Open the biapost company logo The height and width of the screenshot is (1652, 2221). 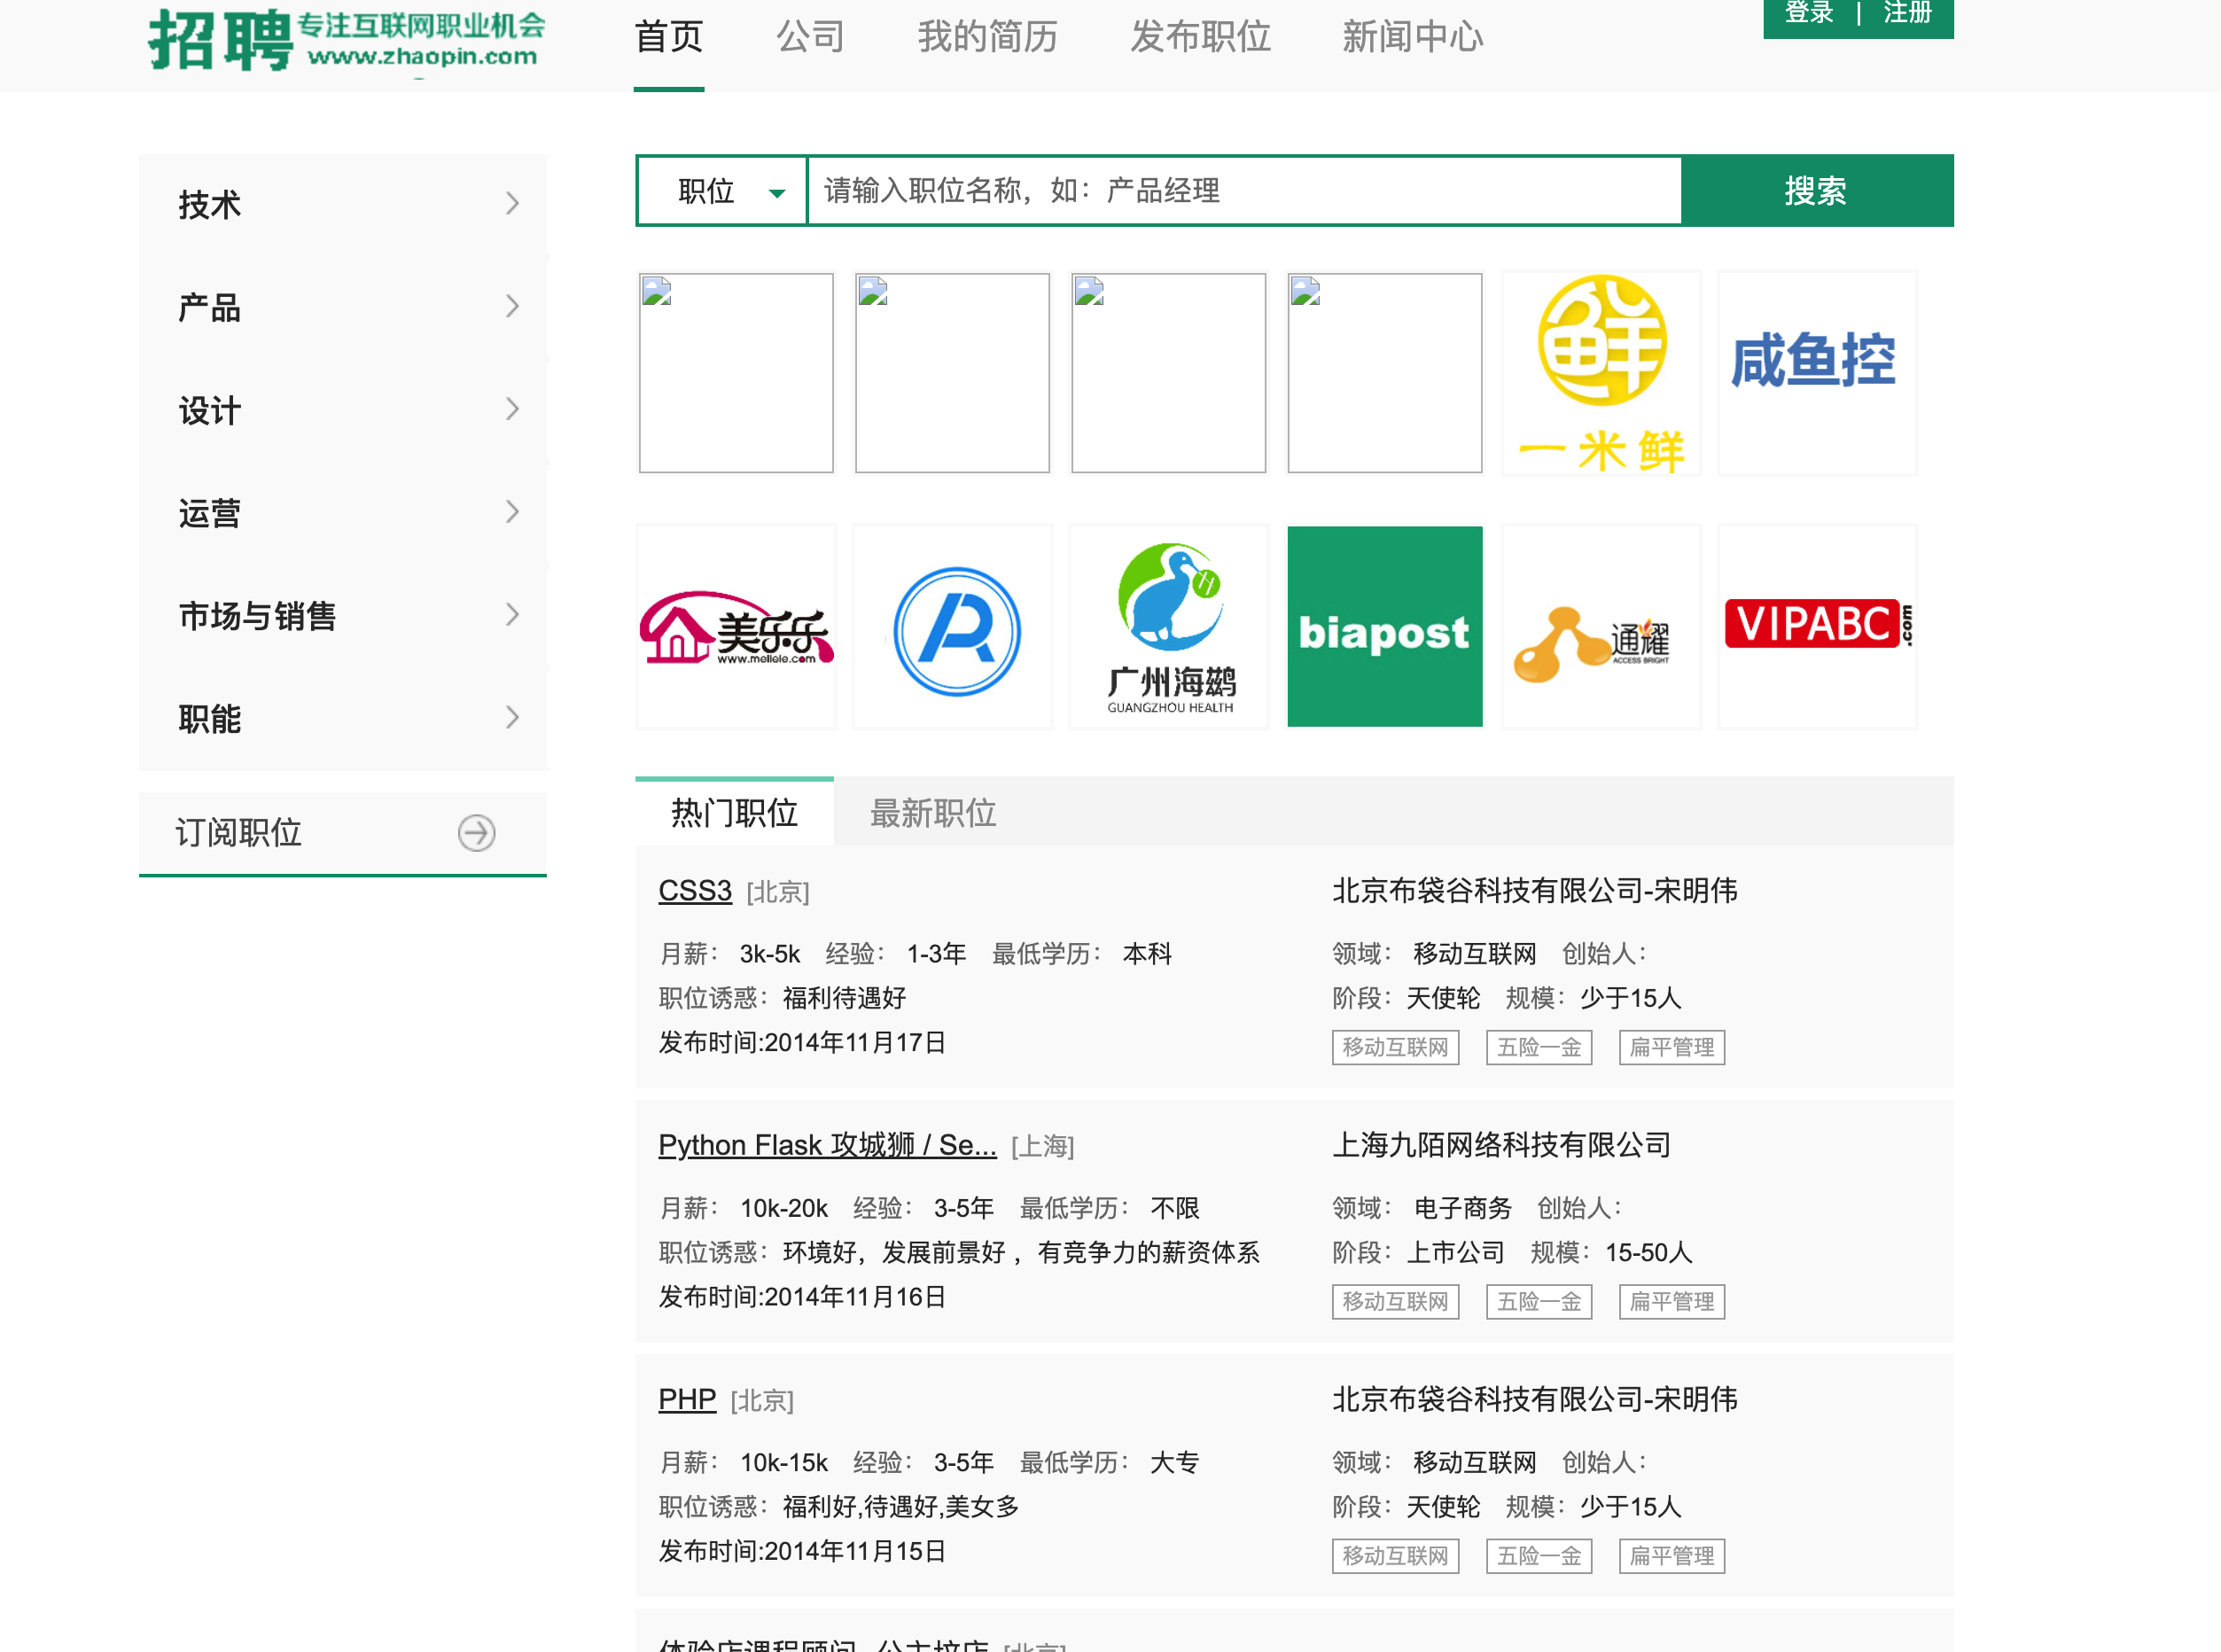[x=1385, y=627]
